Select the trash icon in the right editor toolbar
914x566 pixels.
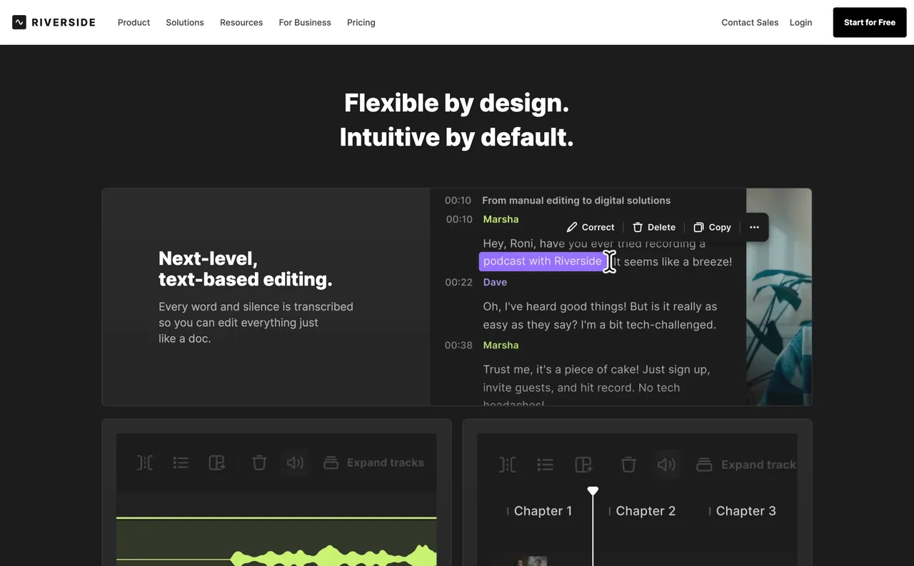click(628, 465)
